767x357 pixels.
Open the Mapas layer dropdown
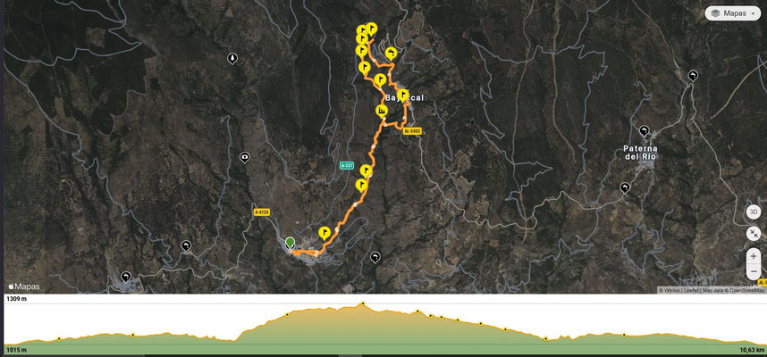732,13
